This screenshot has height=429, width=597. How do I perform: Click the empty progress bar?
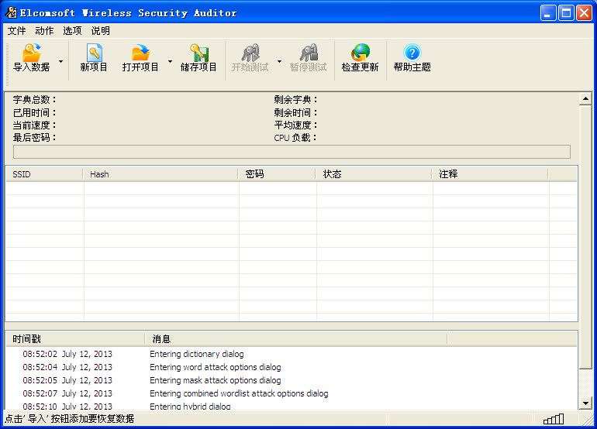point(292,152)
